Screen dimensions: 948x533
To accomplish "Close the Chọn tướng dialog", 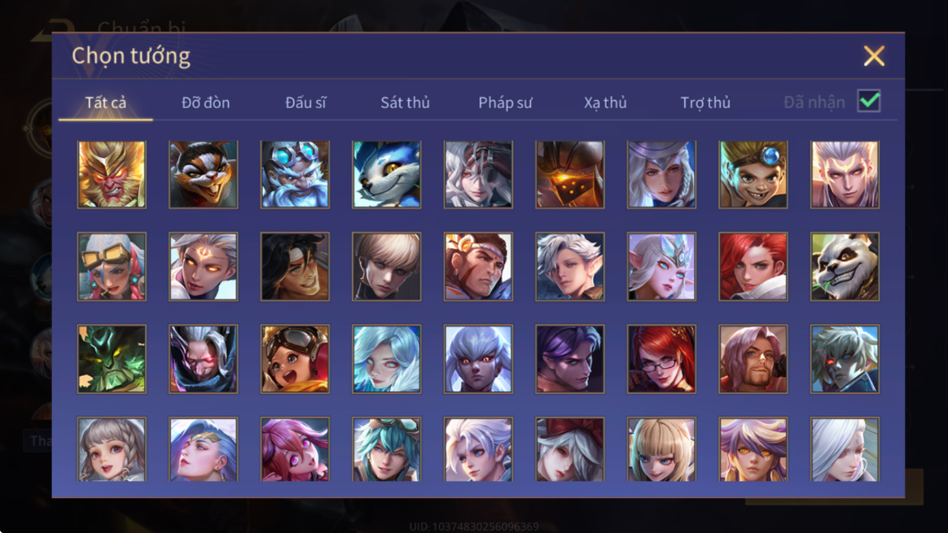I will (x=874, y=55).
